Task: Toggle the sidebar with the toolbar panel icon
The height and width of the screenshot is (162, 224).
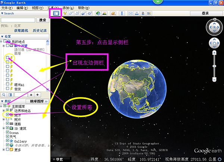Action: [x=56, y=13]
